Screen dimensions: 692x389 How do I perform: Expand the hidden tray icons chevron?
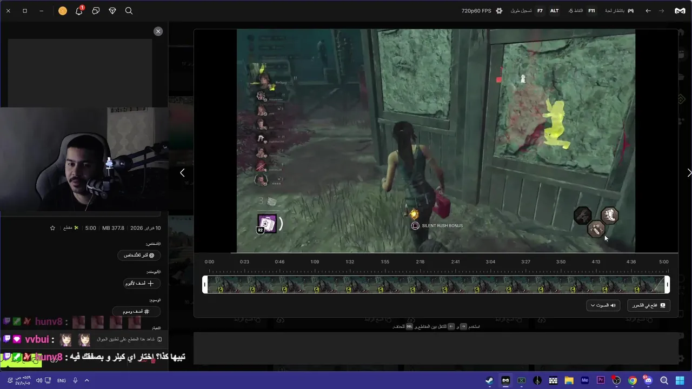[86, 380]
